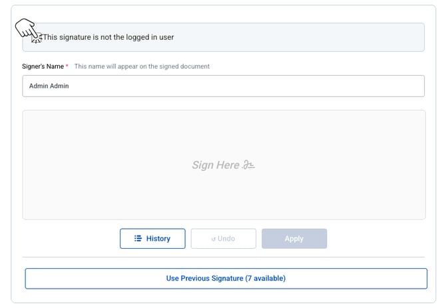This screenshot has width=446, height=308.
Task: Click the 'Admin Admin' name text
Action: tap(49, 86)
